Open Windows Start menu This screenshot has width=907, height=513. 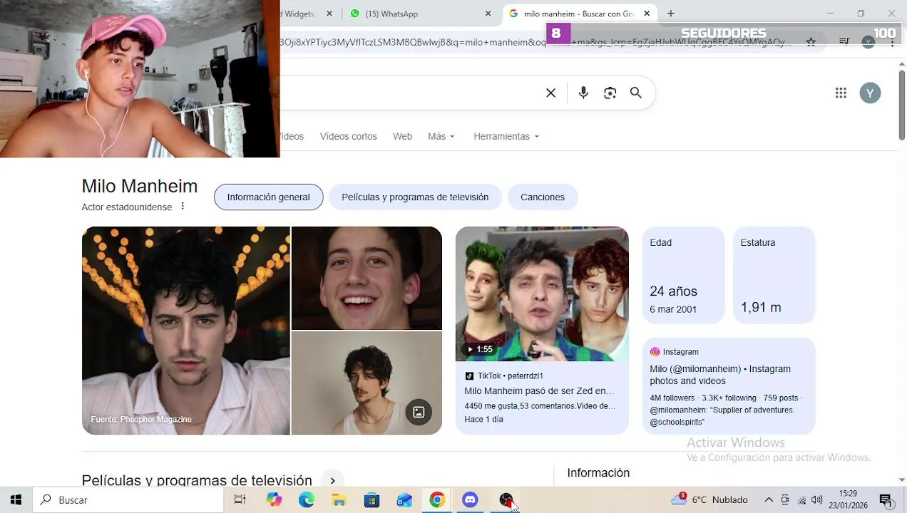(x=16, y=500)
